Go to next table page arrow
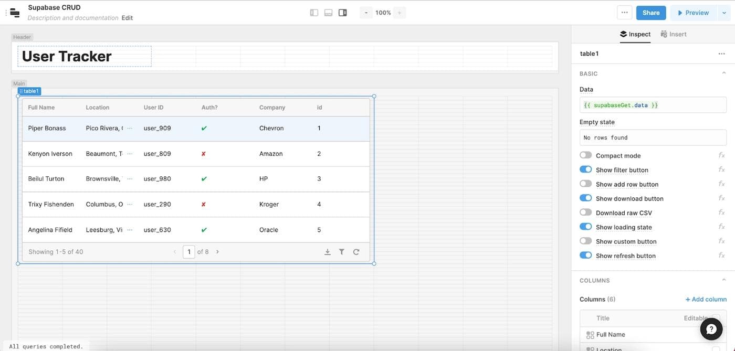Screen dimensions: 735x351 [x=217, y=252]
